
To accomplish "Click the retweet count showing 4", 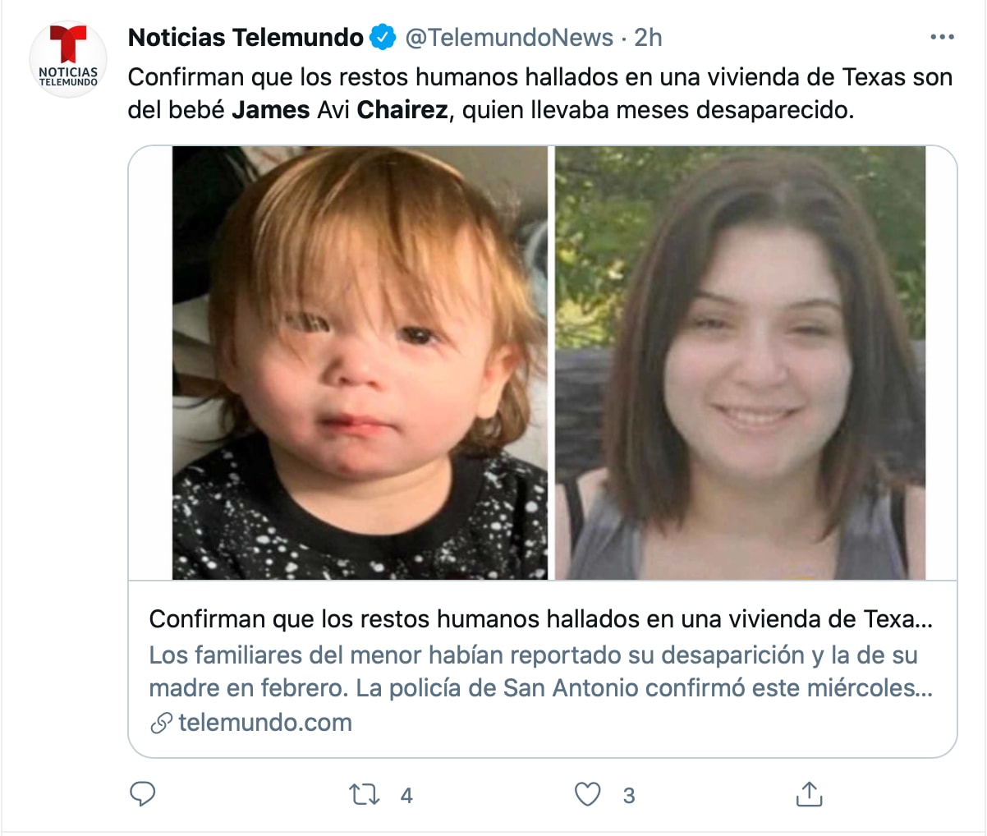I will tap(406, 795).
